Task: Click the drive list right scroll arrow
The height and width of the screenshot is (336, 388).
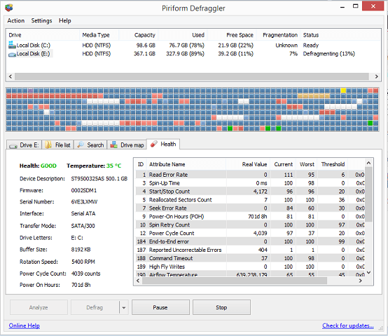Action: click(376, 76)
